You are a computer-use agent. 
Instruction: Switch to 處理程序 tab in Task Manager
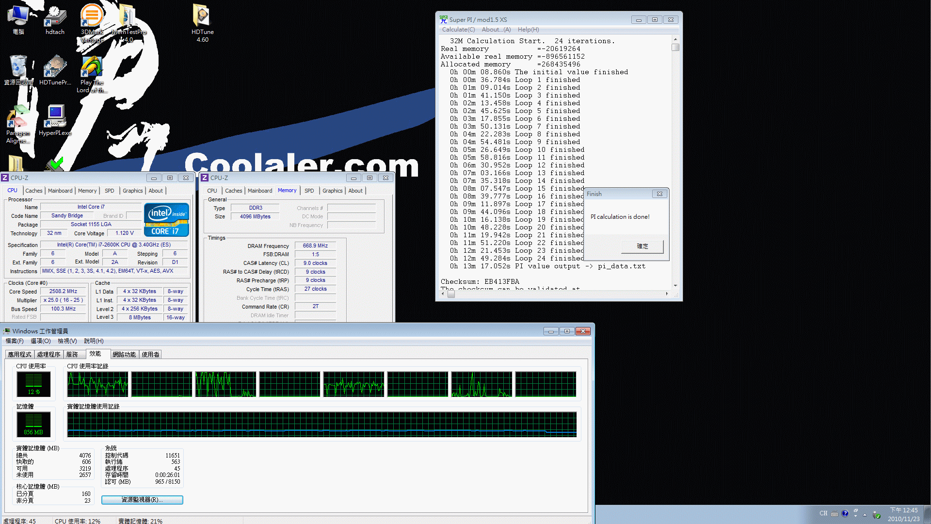coord(48,355)
